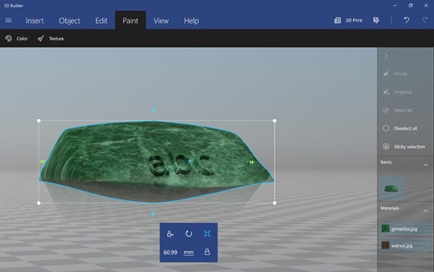Change the mm units link

(189, 252)
